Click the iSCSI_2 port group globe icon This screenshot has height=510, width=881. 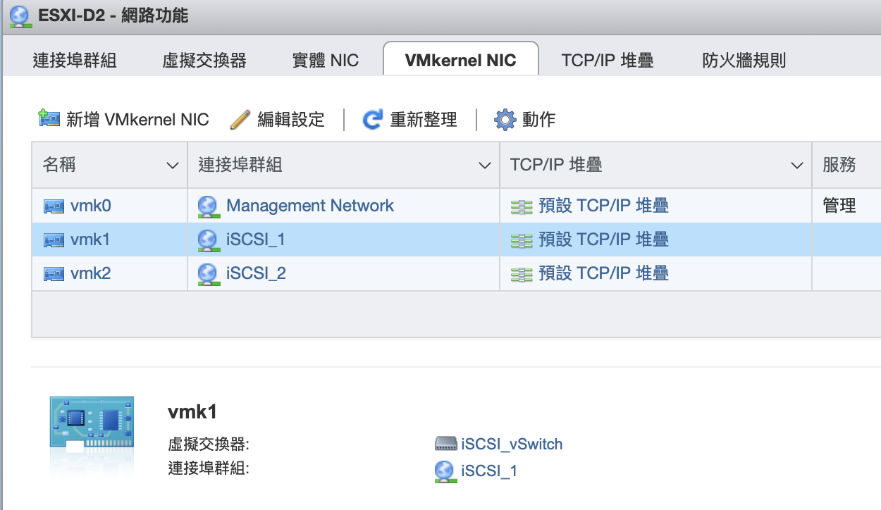(208, 273)
